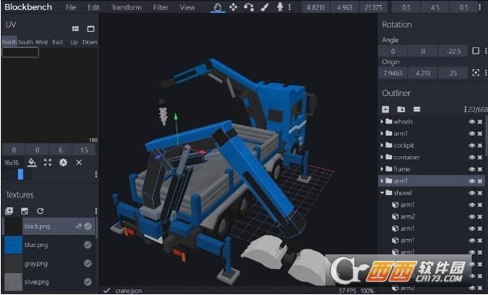Image resolution: width=488 pixels, height=295 pixels.
Task: Collapse the shovel group
Action: click(x=382, y=193)
